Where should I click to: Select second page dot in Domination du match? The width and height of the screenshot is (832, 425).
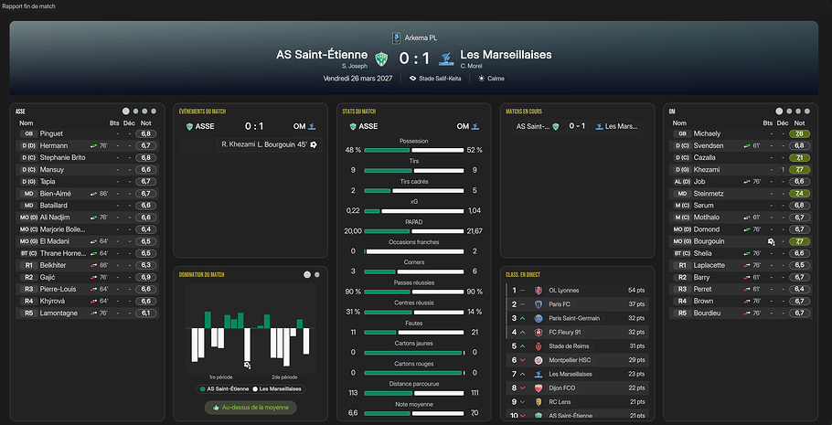pos(316,274)
